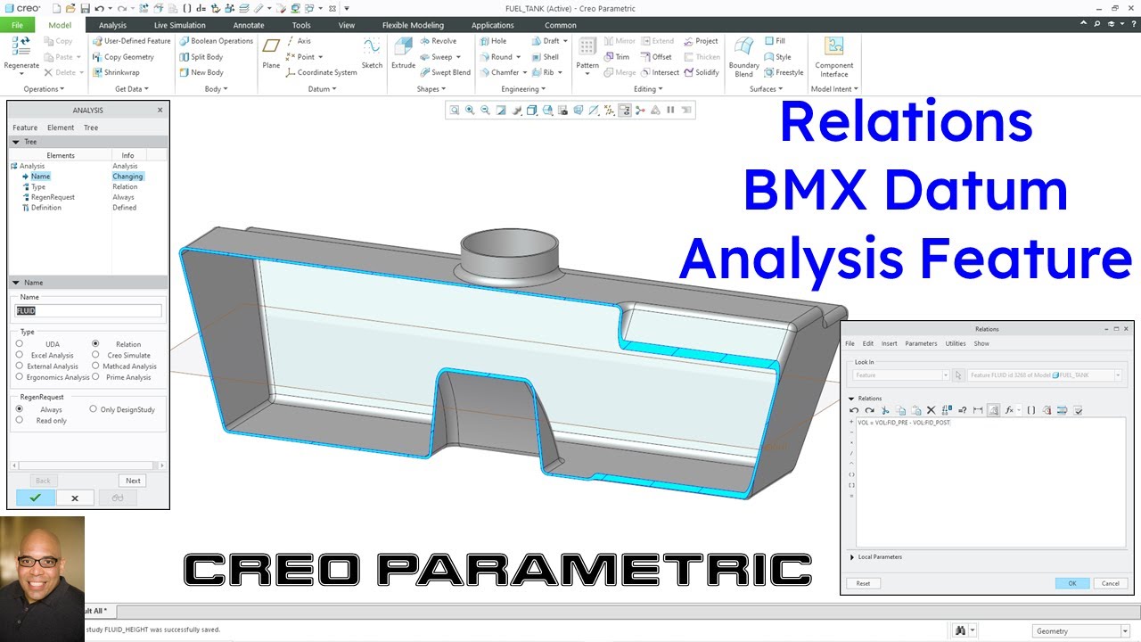
Task: Click the Refit icon in graphics toolbar
Action: click(455, 111)
